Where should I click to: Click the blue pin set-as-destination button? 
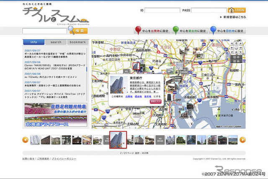[x=227, y=31]
